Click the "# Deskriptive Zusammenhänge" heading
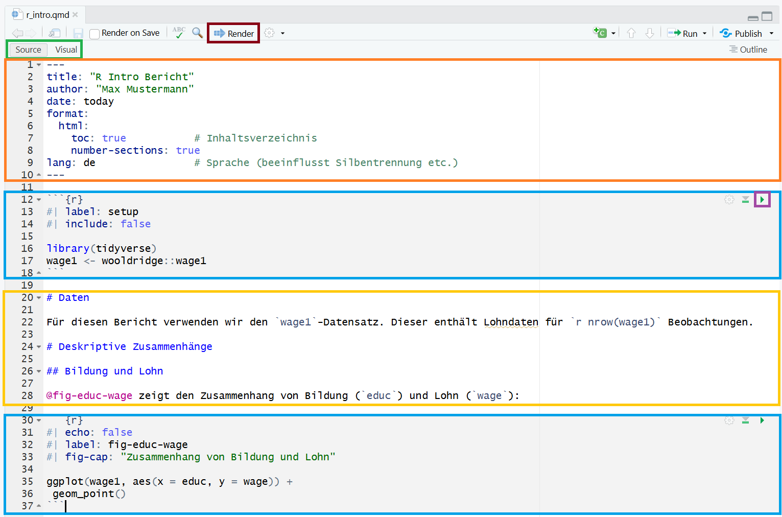 (129, 346)
